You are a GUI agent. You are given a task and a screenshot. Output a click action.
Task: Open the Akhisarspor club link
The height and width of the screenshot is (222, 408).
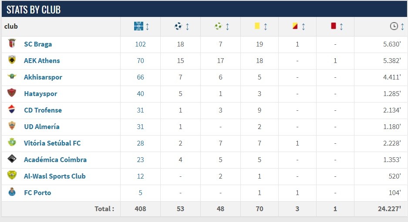point(43,77)
